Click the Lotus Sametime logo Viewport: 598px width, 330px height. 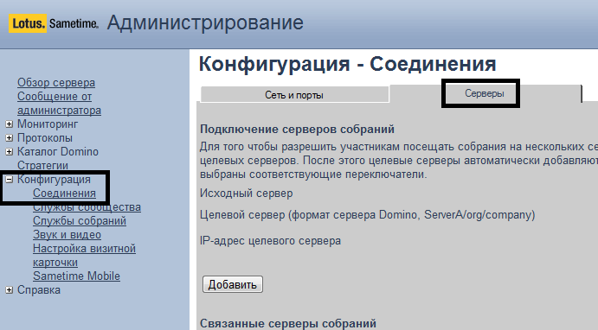(x=54, y=23)
